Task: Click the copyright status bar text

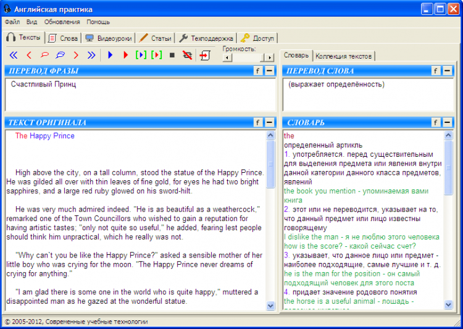Action: [77, 322]
